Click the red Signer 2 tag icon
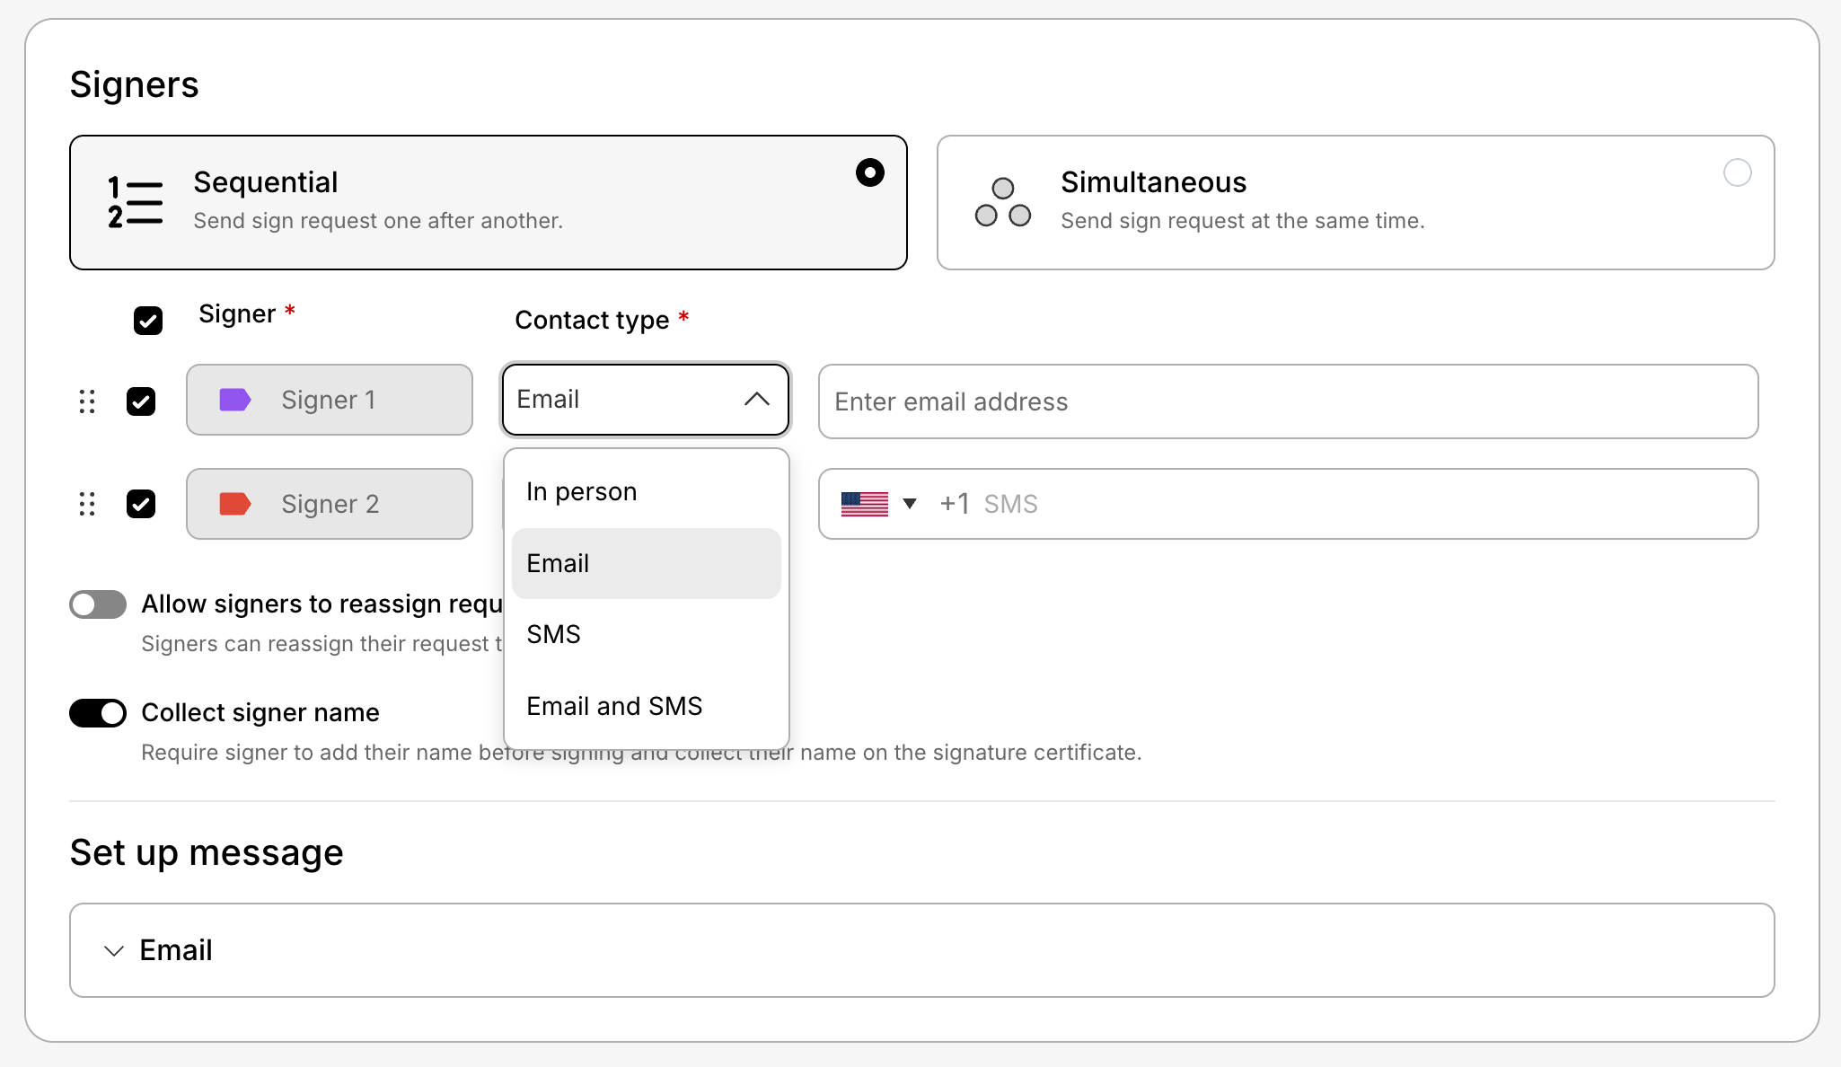 pos(235,504)
